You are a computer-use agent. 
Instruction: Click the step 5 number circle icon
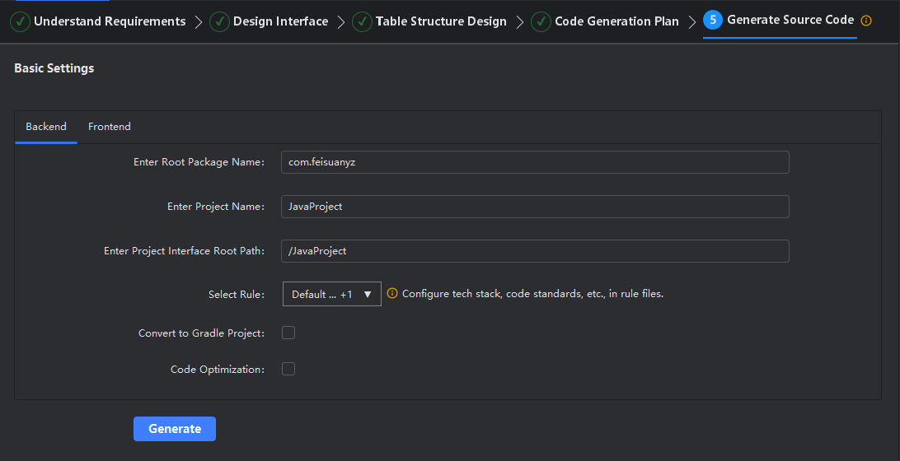point(713,21)
